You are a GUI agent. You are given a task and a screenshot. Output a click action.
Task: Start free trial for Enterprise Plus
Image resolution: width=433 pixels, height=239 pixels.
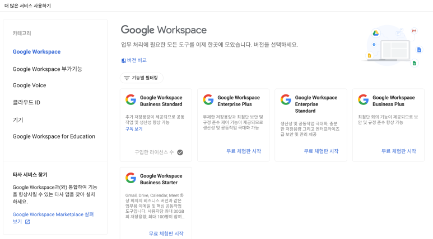(x=244, y=151)
